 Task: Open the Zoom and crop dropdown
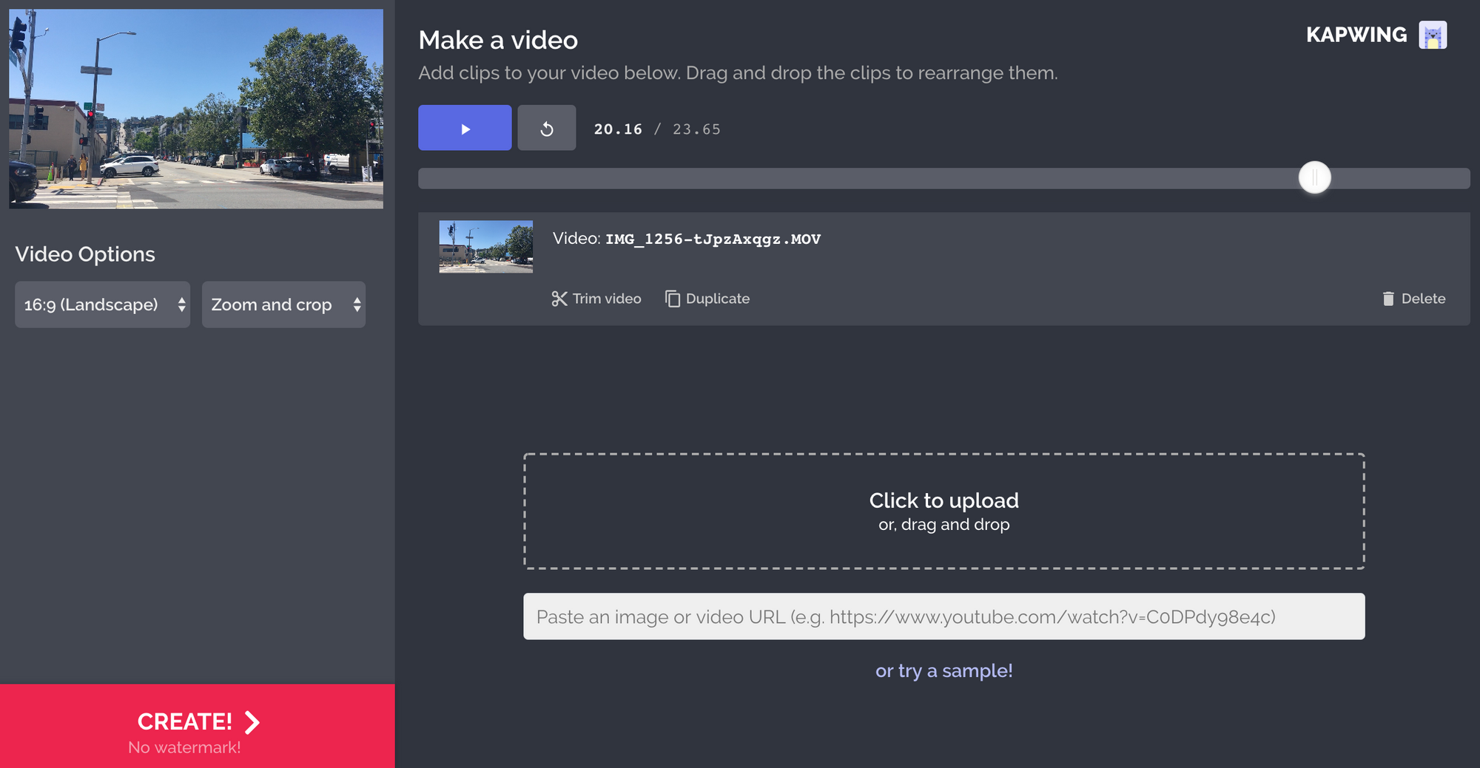(x=283, y=304)
